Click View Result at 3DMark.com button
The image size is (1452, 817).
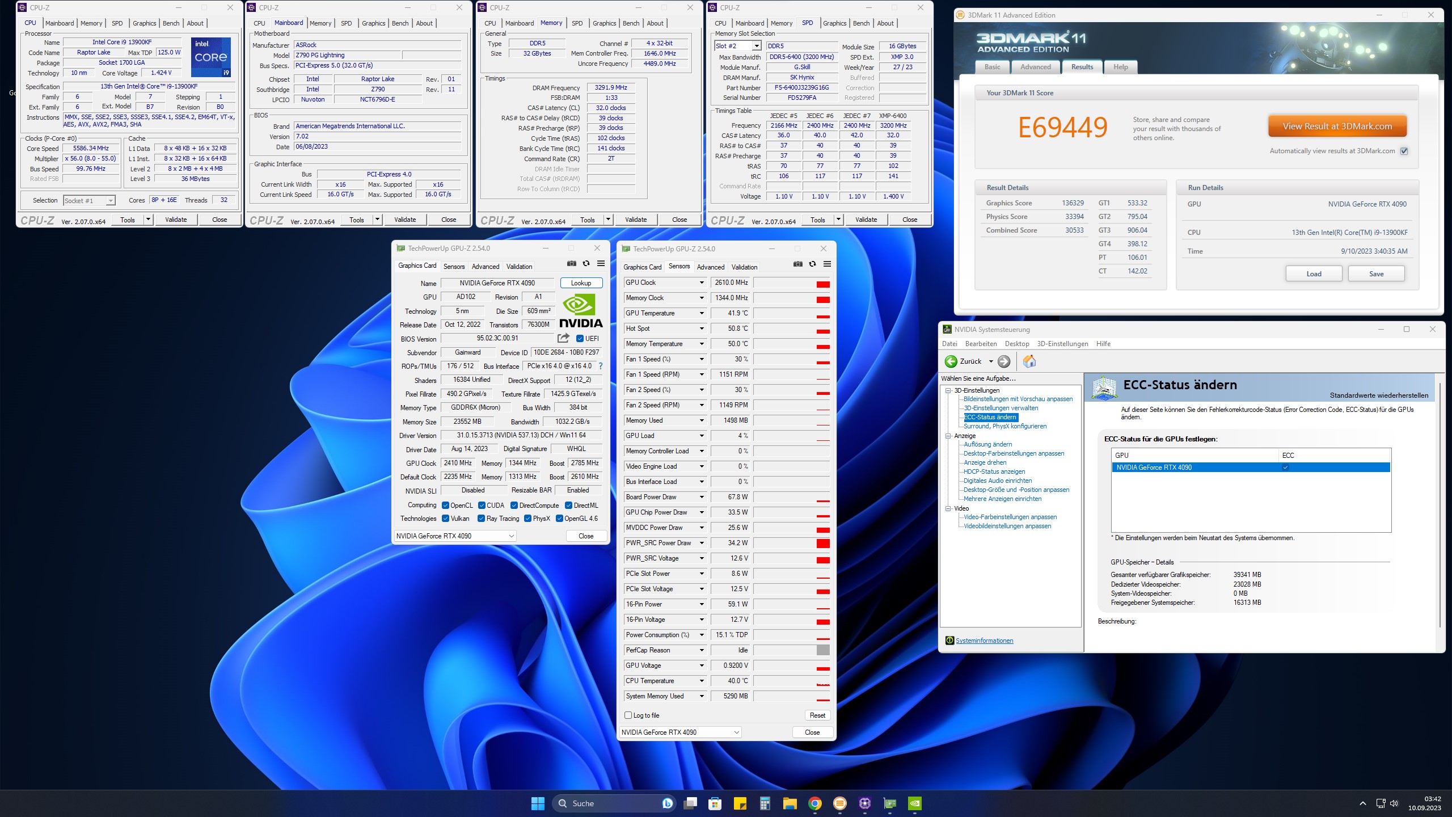click(1337, 127)
